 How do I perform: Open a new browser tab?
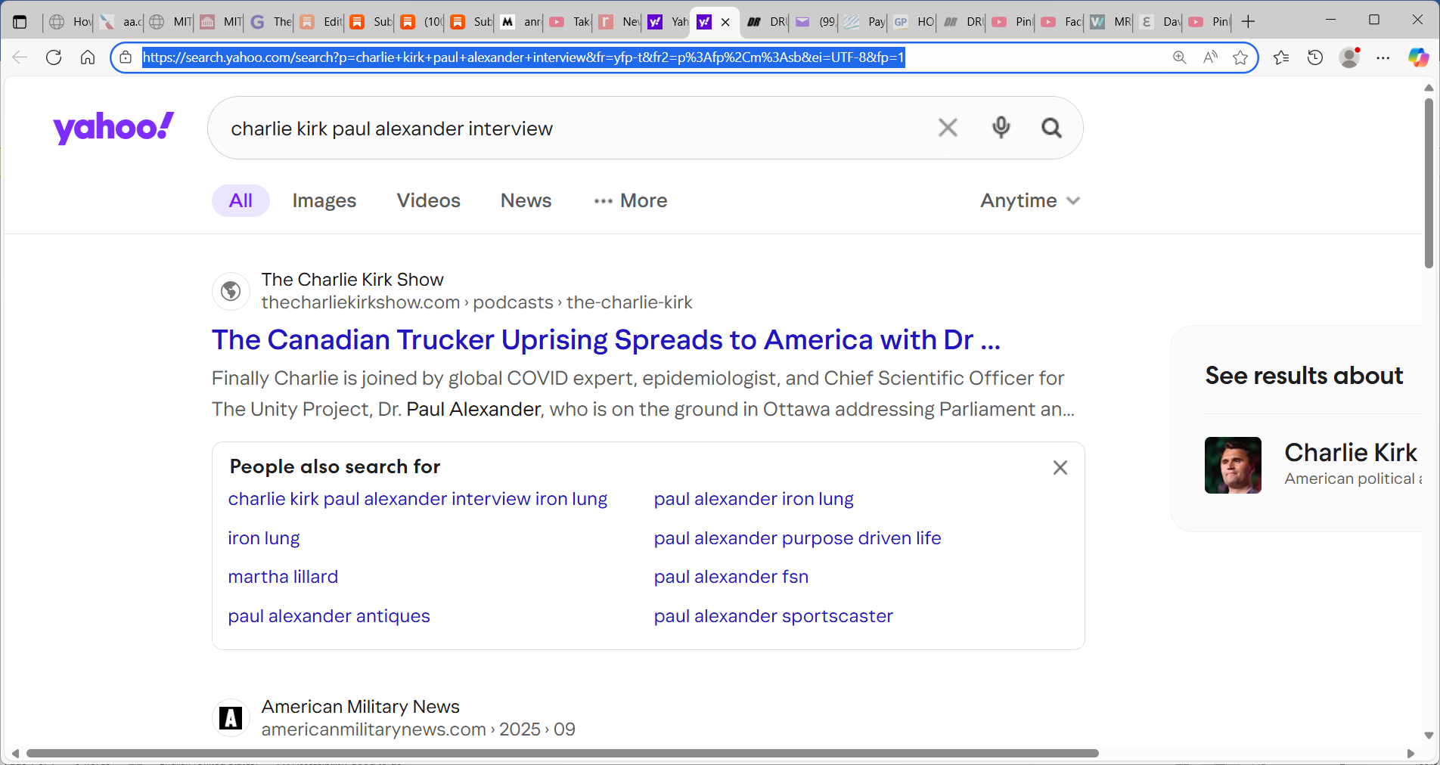[1249, 22]
